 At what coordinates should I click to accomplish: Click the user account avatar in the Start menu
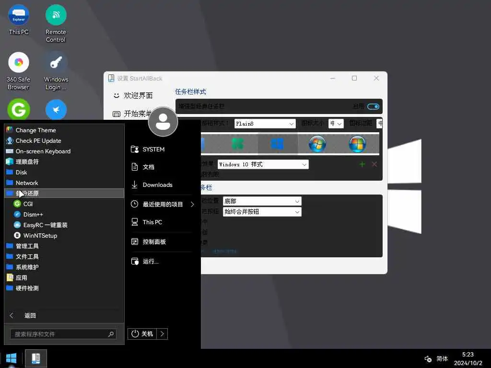[163, 122]
